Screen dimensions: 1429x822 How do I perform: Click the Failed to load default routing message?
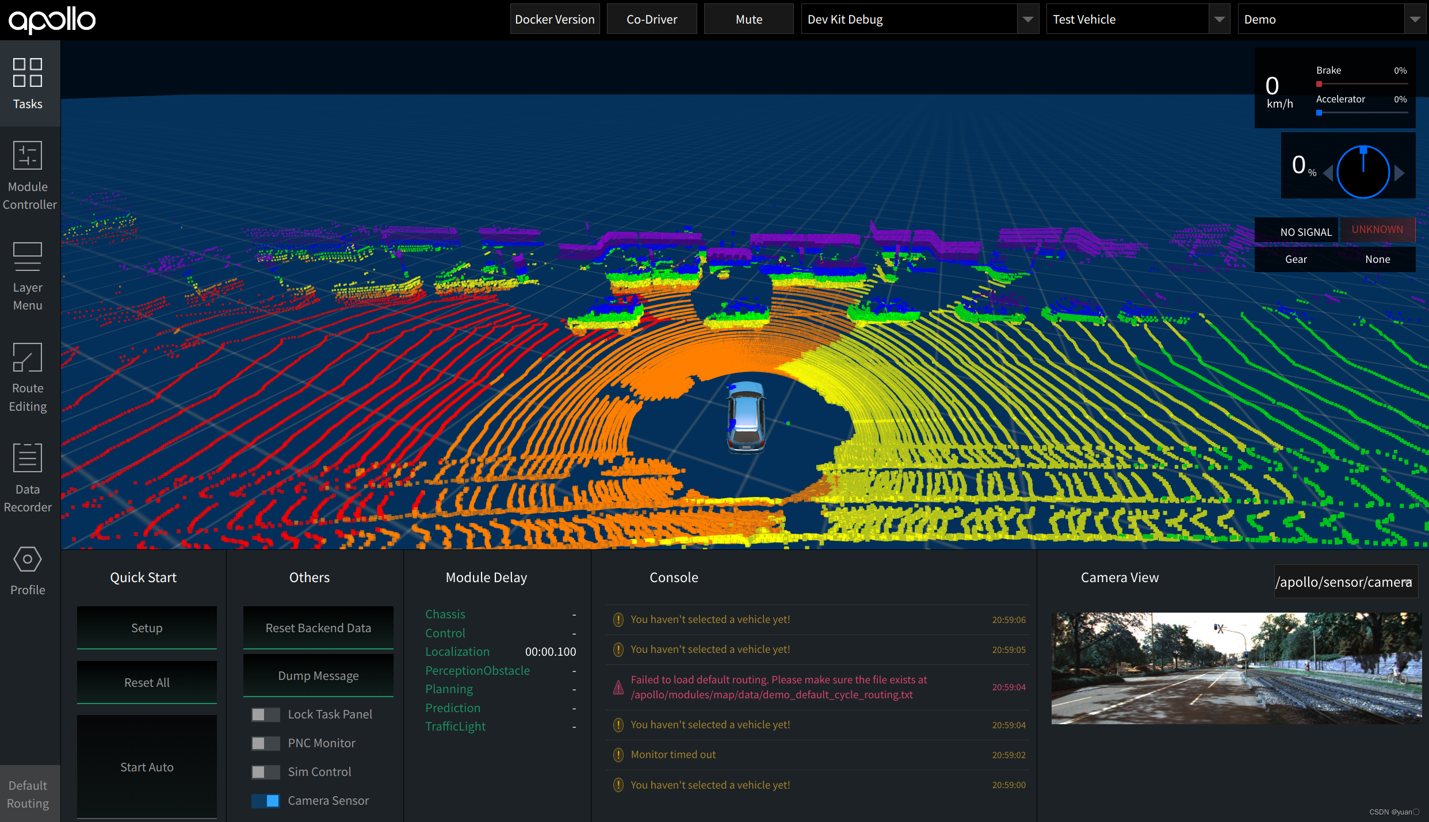[778, 687]
